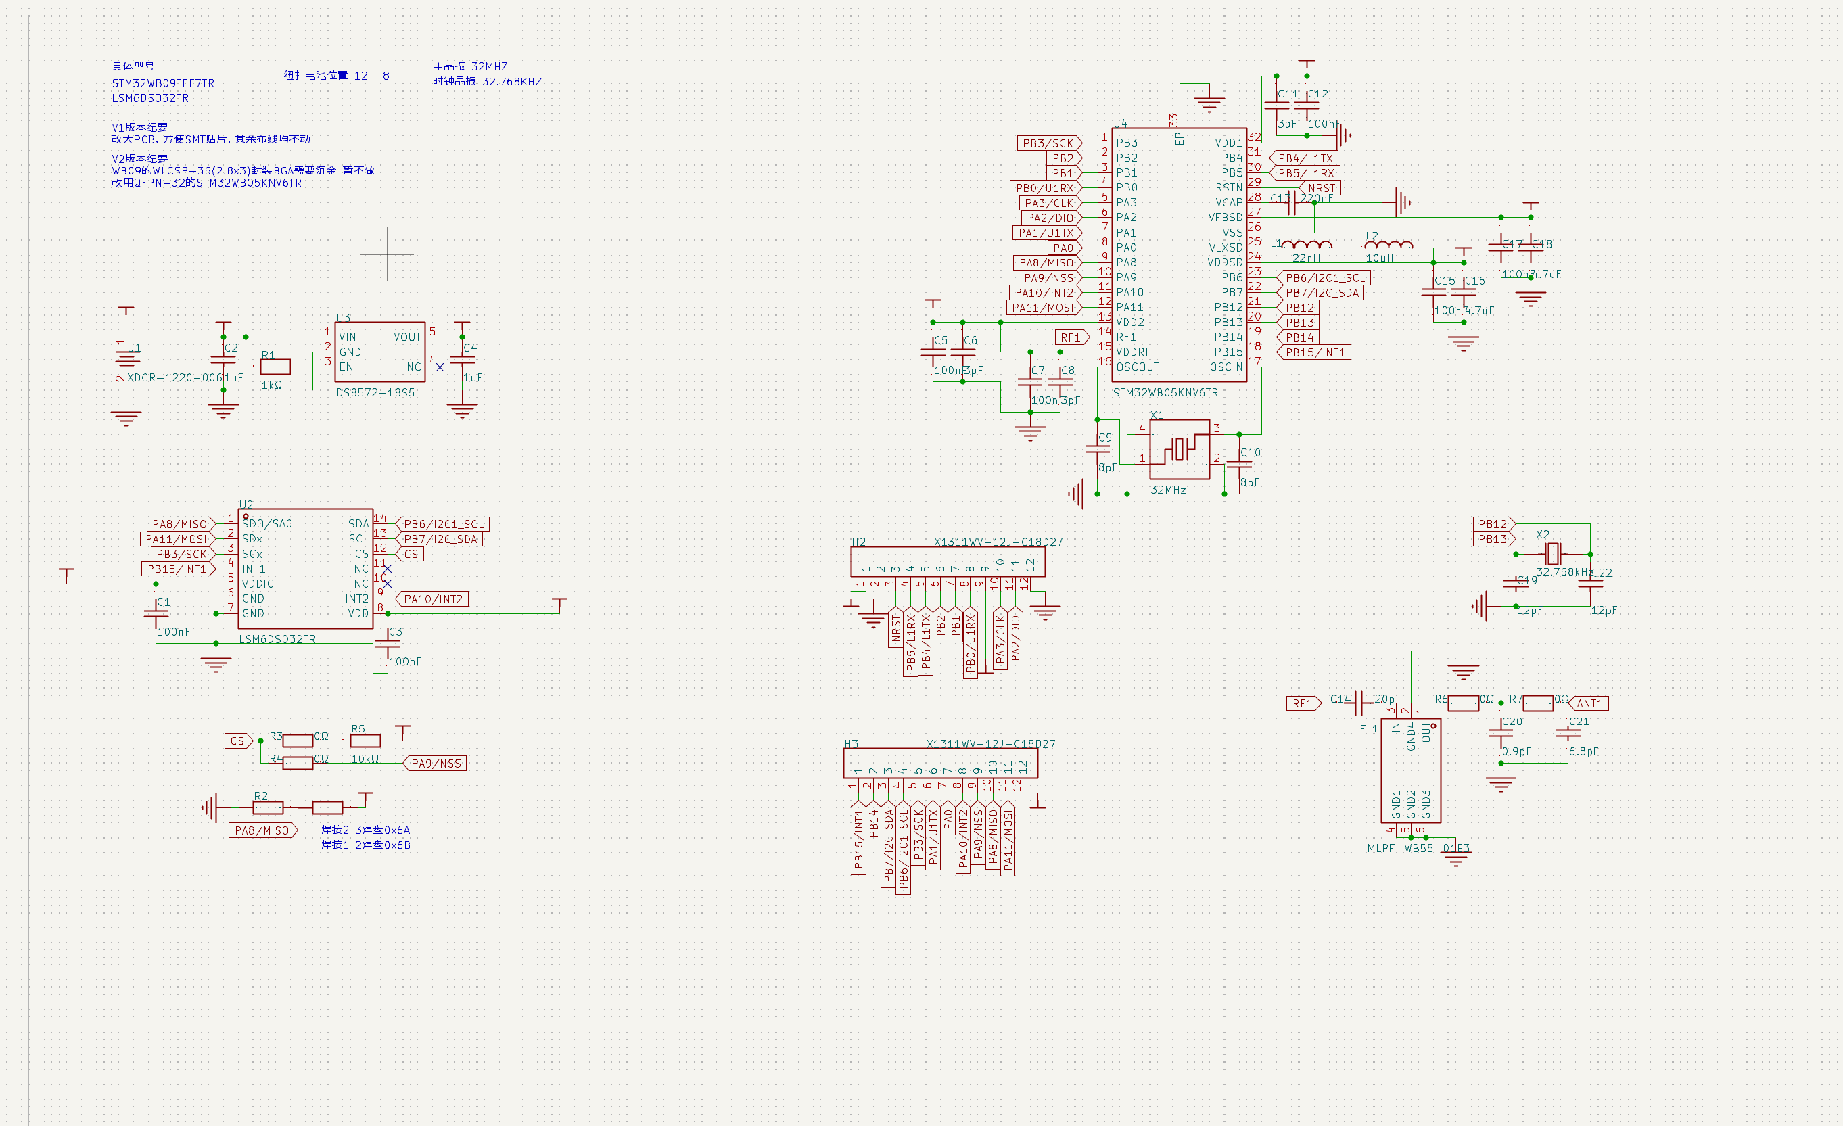This screenshot has width=1843, height=1126.
Task: Select the STM32WB09TEF7TR text note
Action: (163, 83)
